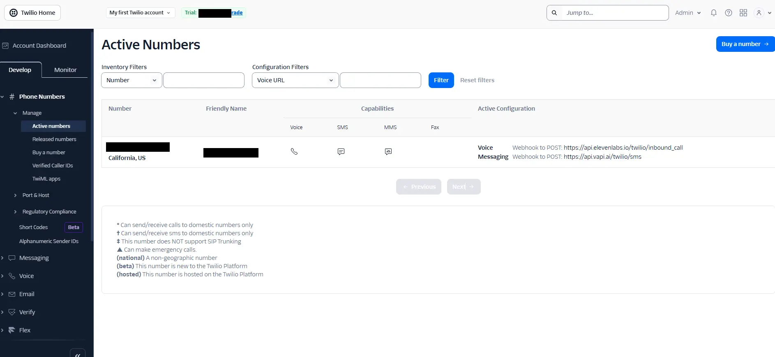Expand the Voice section in sidebar

(x=2, y=276)
